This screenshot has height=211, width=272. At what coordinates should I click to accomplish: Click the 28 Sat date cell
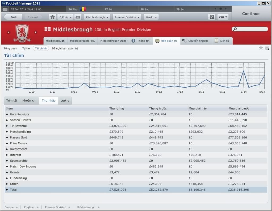pyautogui.click(x=156, y=9)
